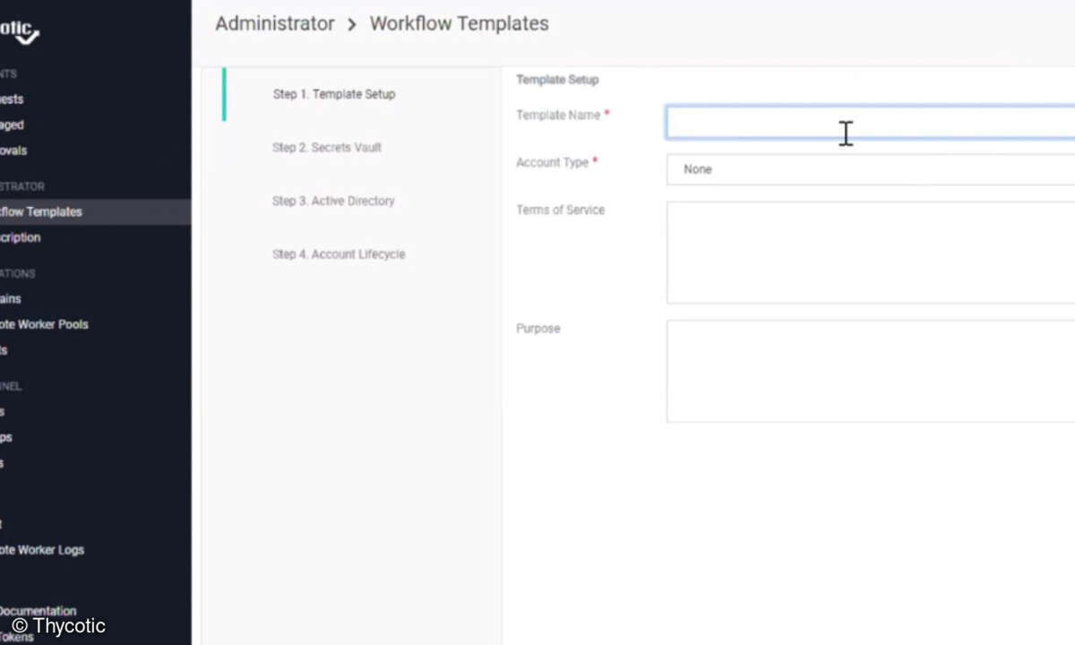The height and width of the screenshot is (645, 1075).
Task: Select Step 1. Template Setup
Action: [333, 94]
